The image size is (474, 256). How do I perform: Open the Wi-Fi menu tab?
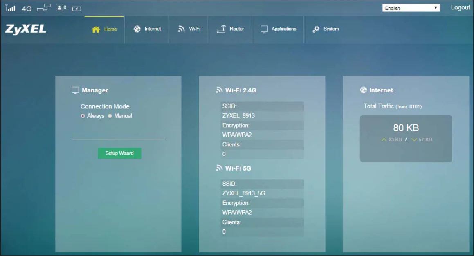[189, 29]
